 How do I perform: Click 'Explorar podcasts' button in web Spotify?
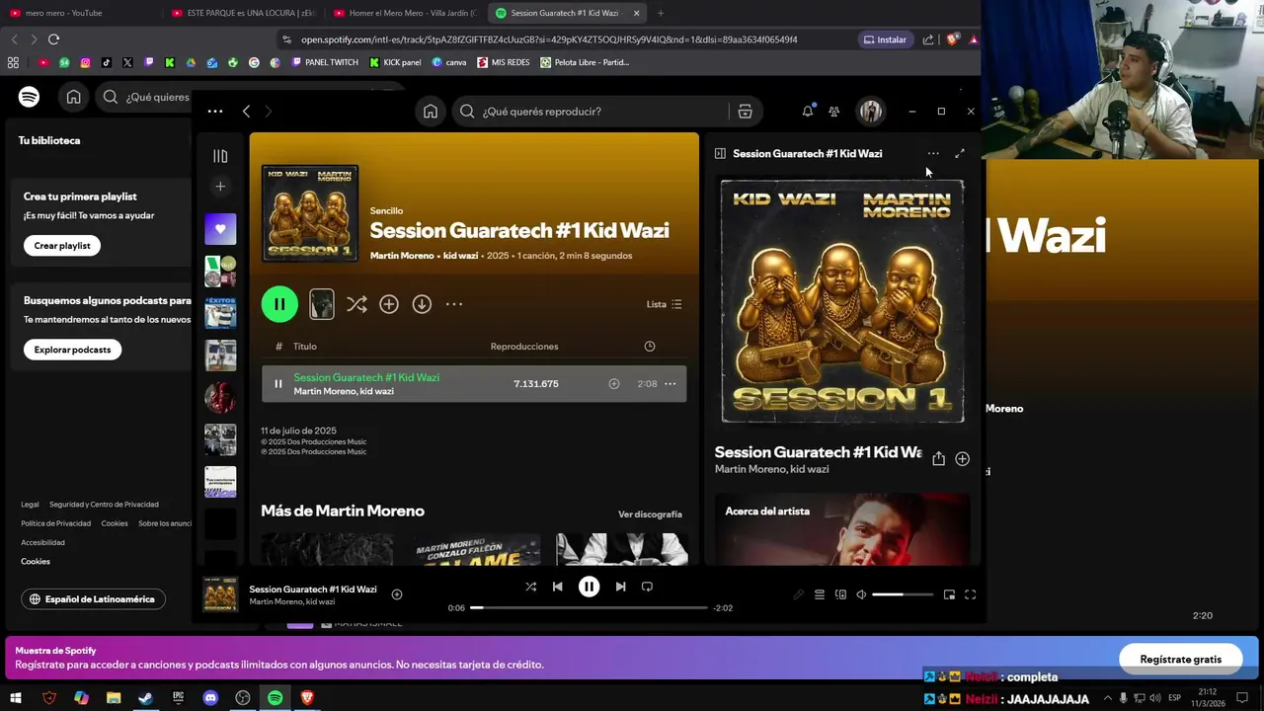[72, 350]
